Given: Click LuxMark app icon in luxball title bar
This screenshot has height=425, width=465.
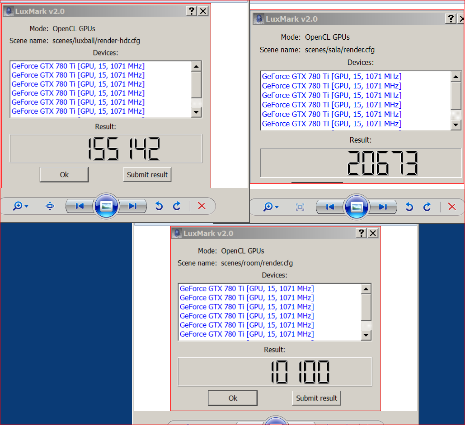Looking at the screenshot, I should pos(9,11).
